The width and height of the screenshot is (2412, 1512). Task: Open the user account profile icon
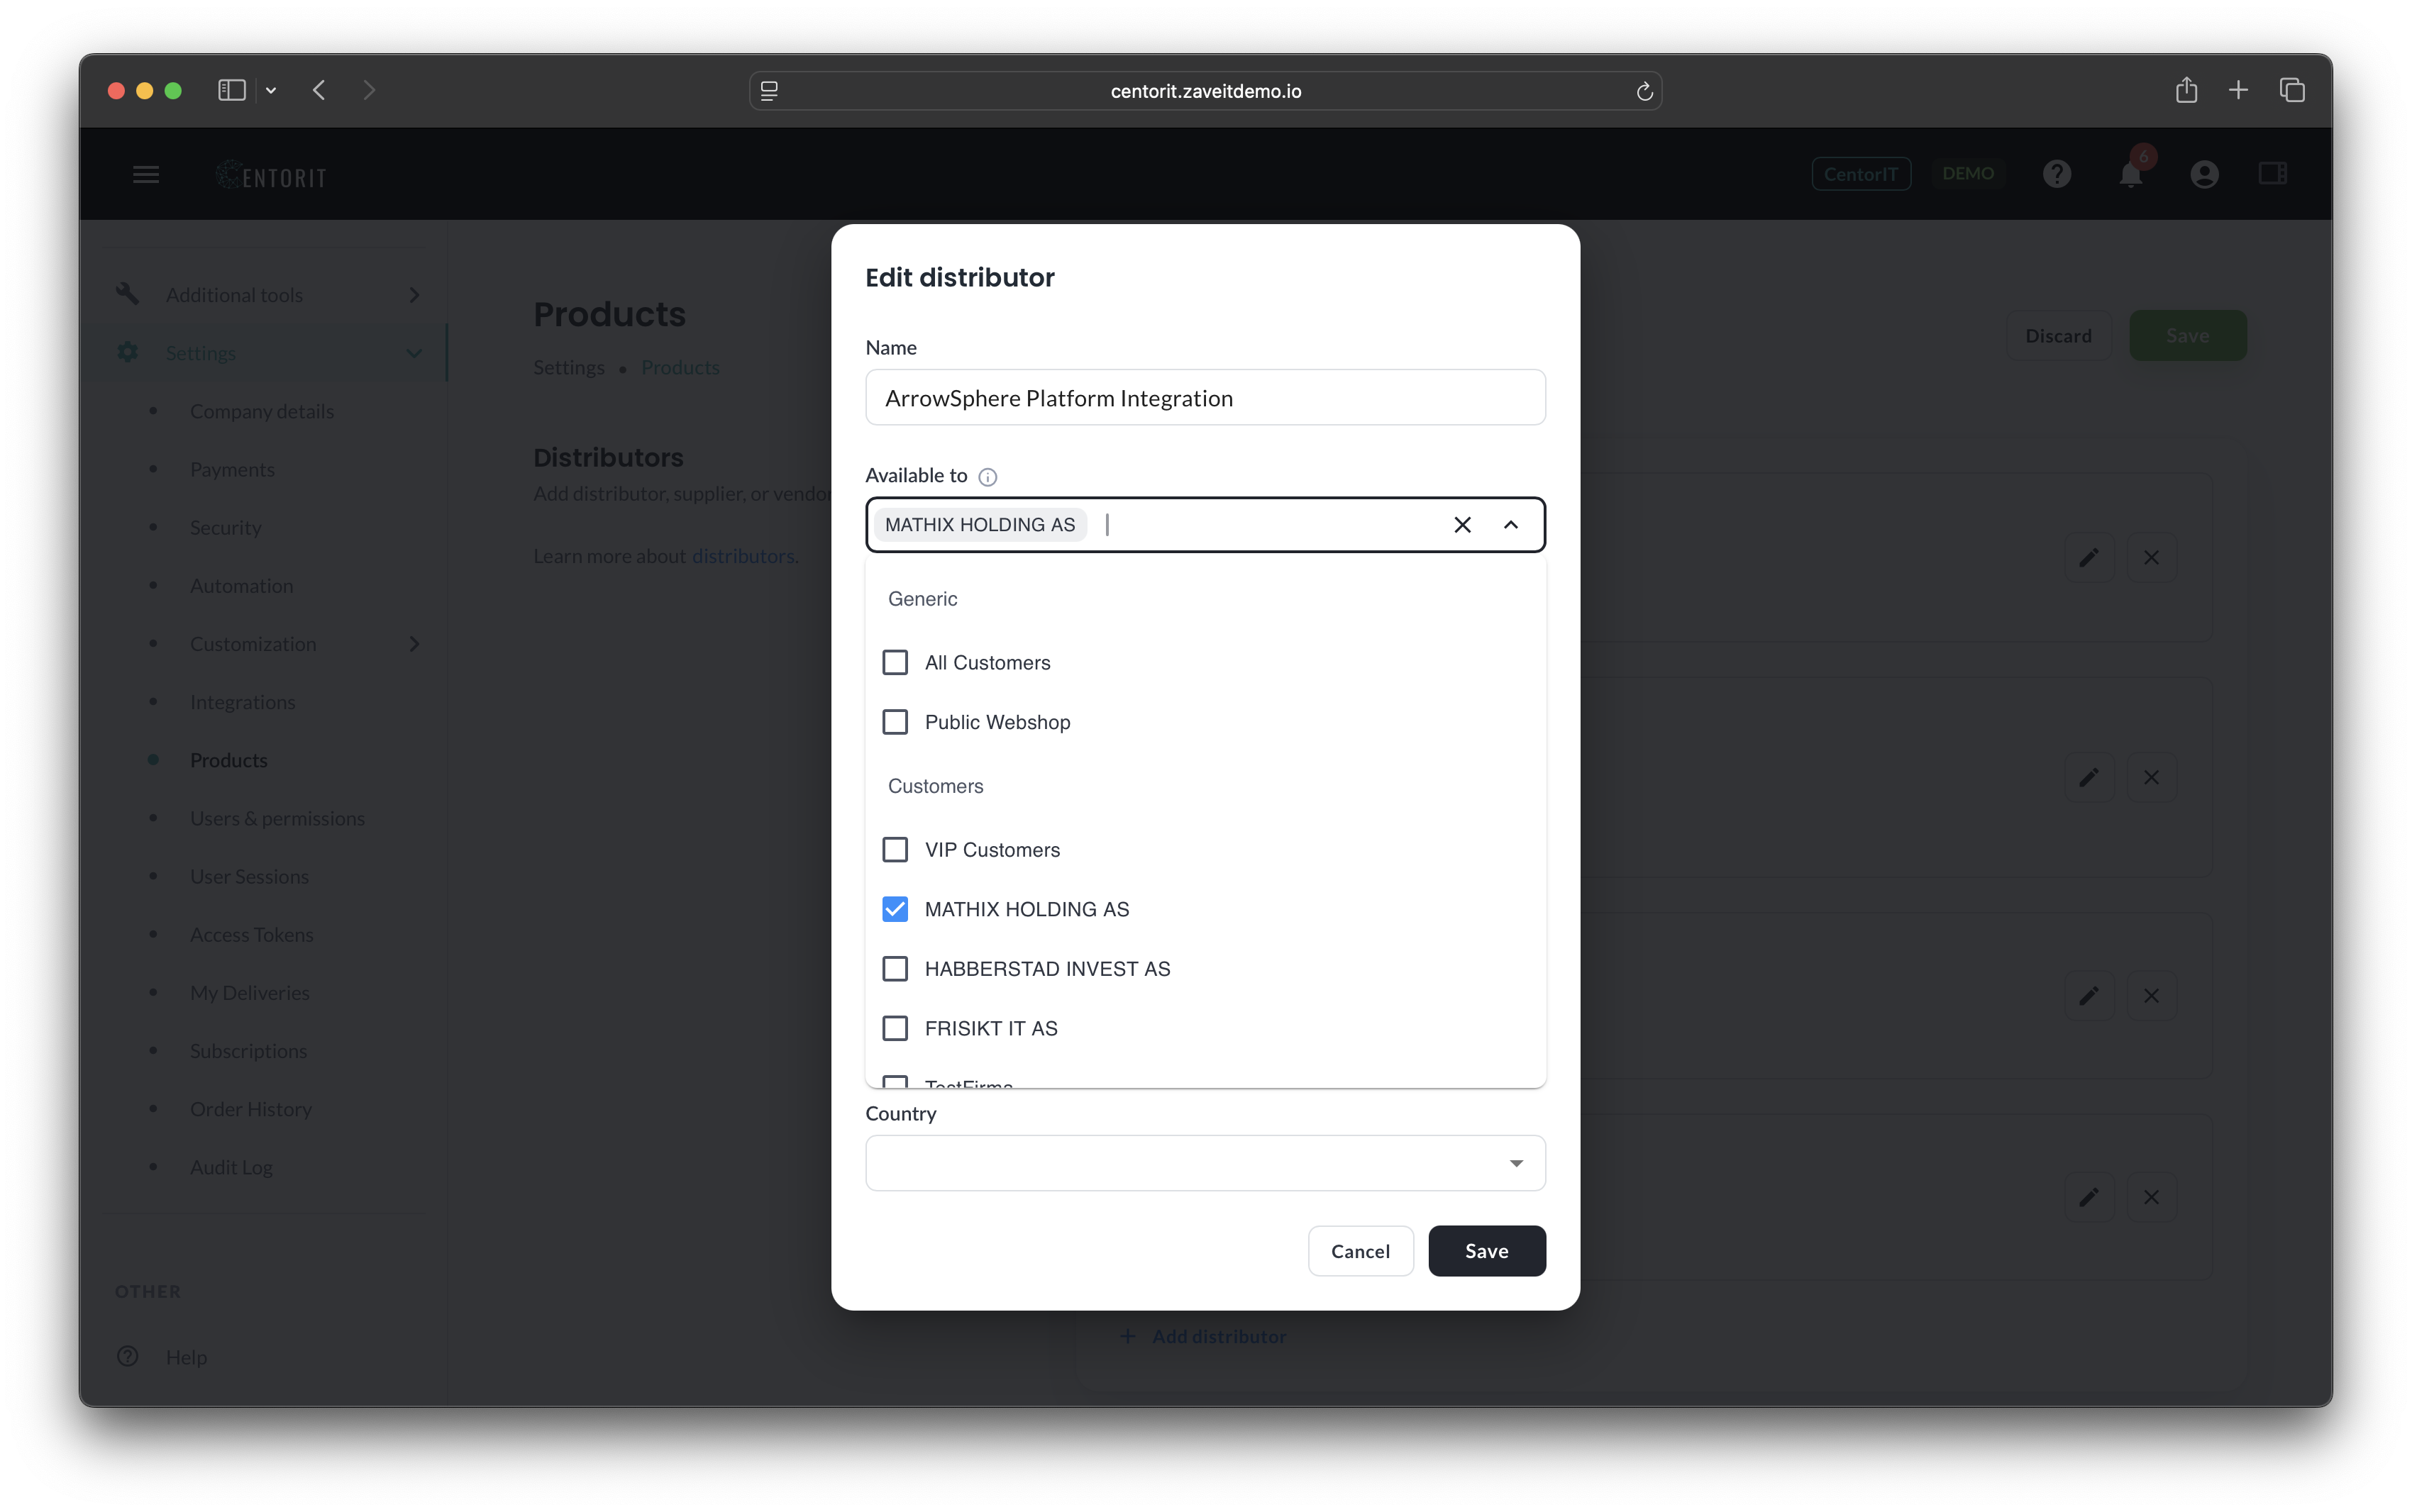(x=2204, y=173)
